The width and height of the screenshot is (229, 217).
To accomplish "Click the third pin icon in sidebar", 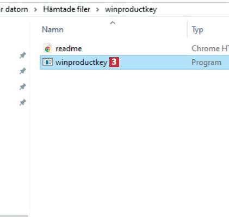I will click(x=23, y=86).
